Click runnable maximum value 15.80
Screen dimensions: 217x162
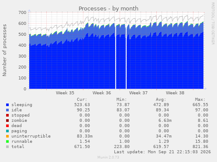202,141
